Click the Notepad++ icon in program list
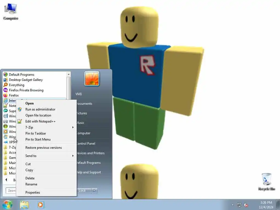This screenshot has height=210, width=280. (5, 106)
